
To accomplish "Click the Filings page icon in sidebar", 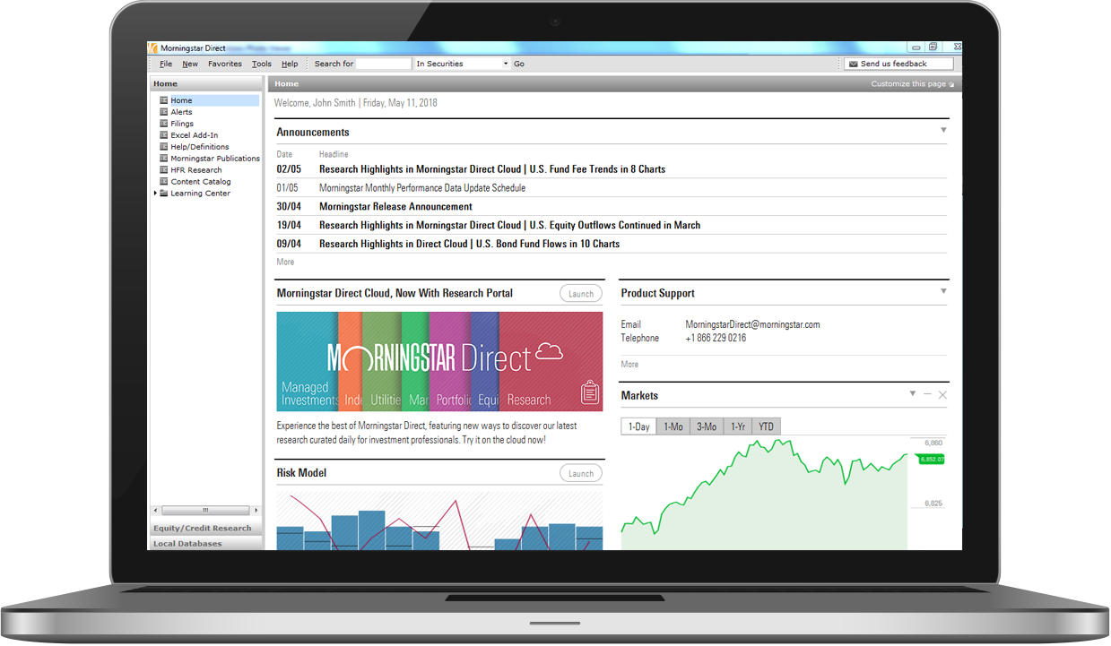I will tap(164, 124).
